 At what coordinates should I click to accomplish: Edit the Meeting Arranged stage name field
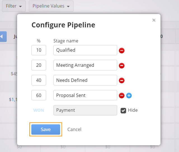pyautogui.click(x=85, y=65)
